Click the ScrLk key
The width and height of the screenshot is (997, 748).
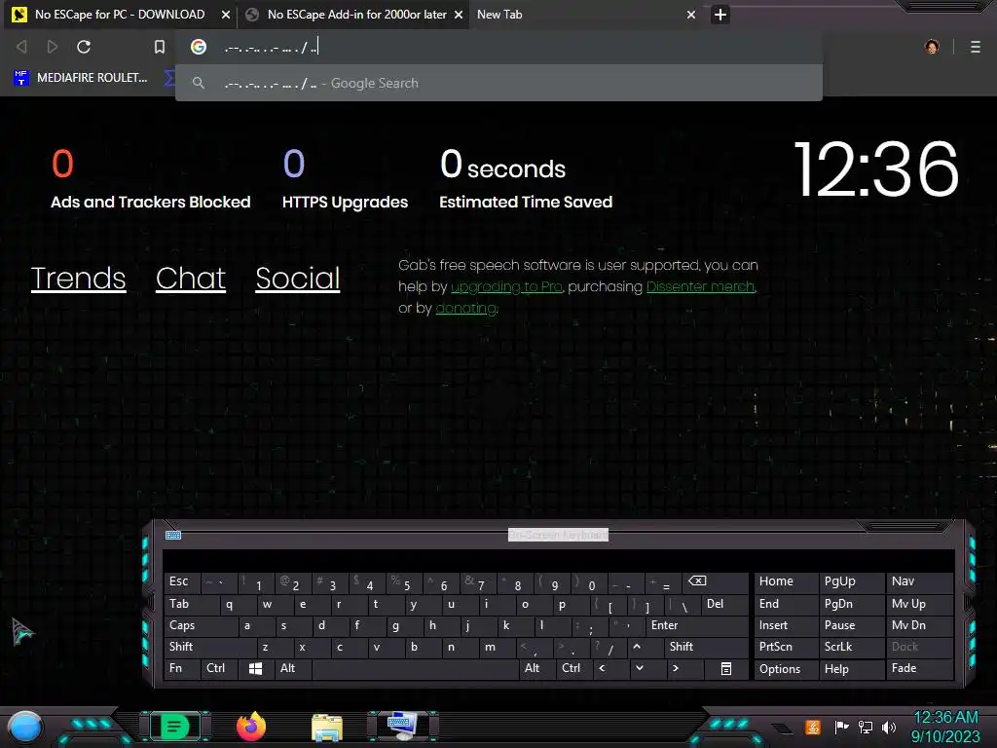[x=851, y=647]
